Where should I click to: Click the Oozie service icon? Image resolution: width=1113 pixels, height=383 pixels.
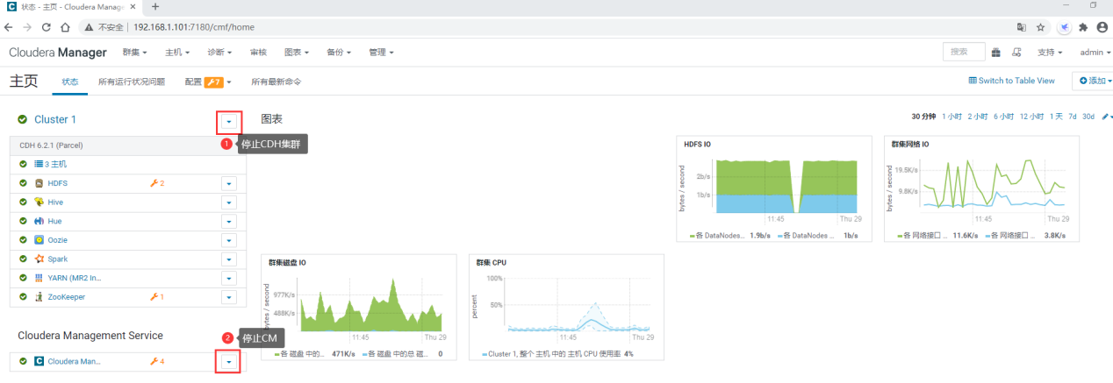[x=39, y=240]
